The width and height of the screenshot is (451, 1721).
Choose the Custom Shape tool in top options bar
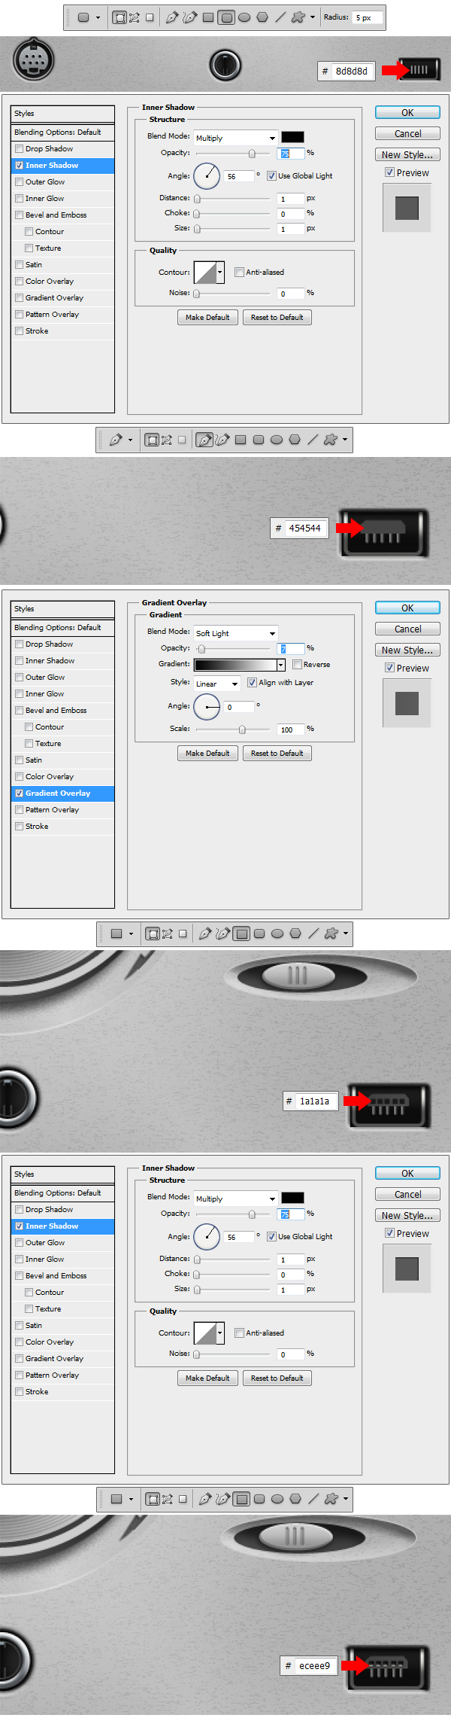pyautogui.click(x=298, y=17)
